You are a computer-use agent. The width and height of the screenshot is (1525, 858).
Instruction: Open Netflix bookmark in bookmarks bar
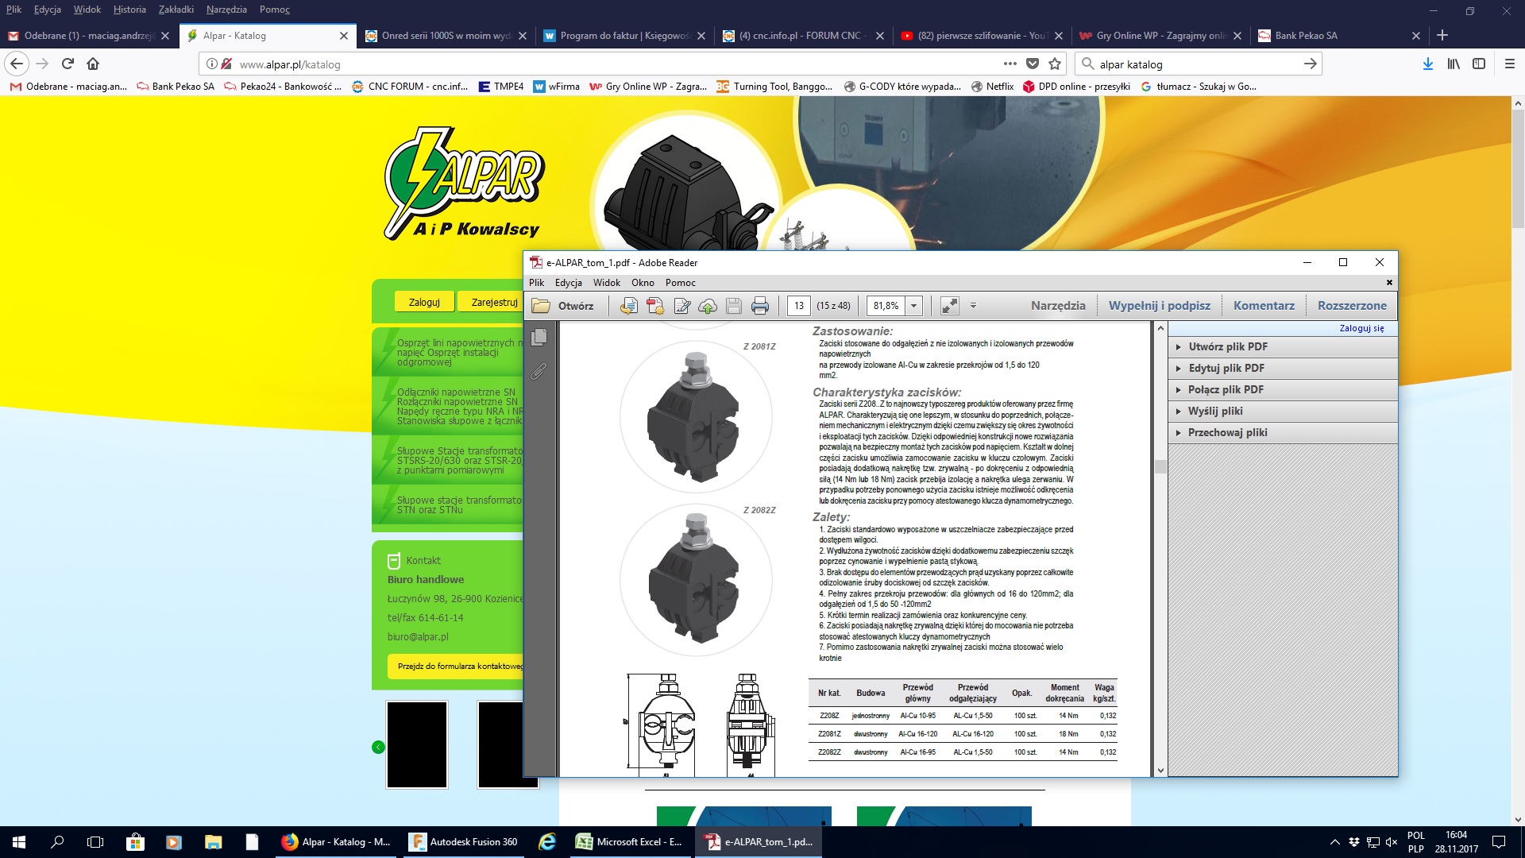tap(993, 87)
